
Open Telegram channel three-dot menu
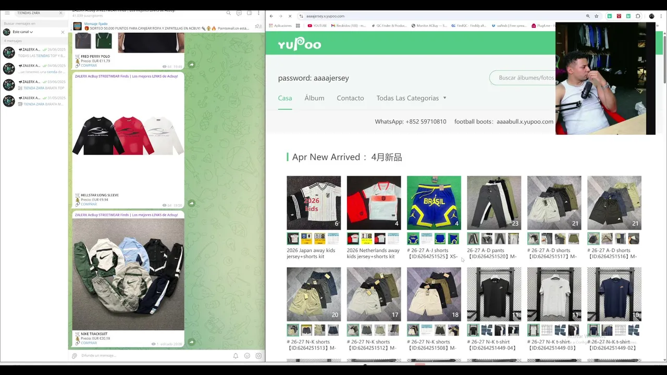click(258, 13)
